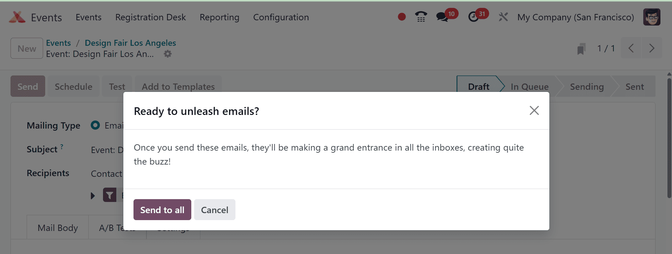Click the Odoo Events app logo
This screenshot has width=672, height=254.
point(17,17)
